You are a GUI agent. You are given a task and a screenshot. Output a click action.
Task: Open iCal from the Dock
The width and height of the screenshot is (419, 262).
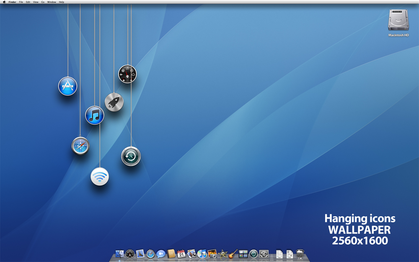click(x=181, y=254)
